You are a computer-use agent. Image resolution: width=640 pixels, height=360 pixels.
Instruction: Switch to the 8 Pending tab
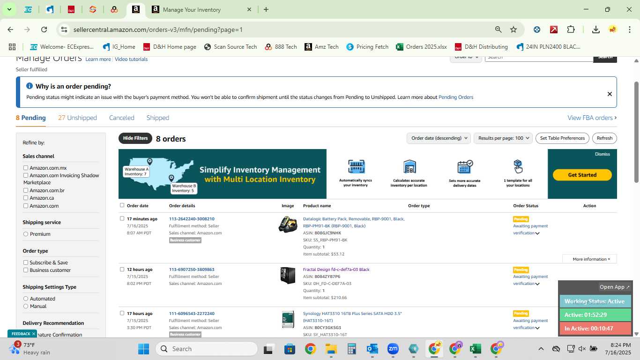tap(31, 118)
